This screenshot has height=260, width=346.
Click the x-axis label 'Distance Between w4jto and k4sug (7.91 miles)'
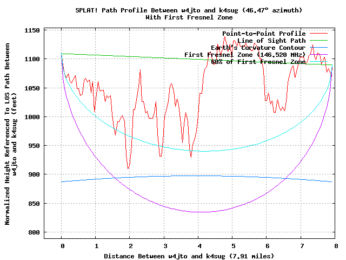(189, 256)
